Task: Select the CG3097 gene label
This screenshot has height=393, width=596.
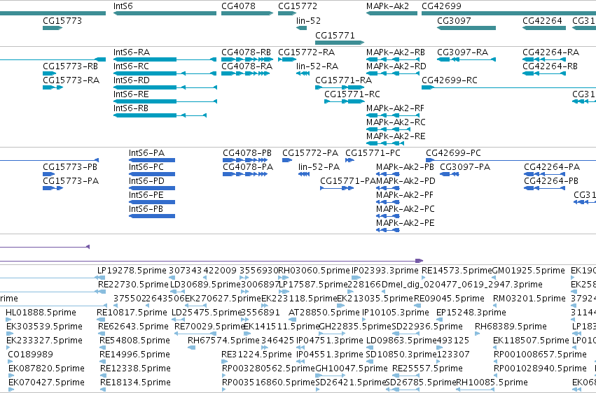Action: tap(454, 21)
